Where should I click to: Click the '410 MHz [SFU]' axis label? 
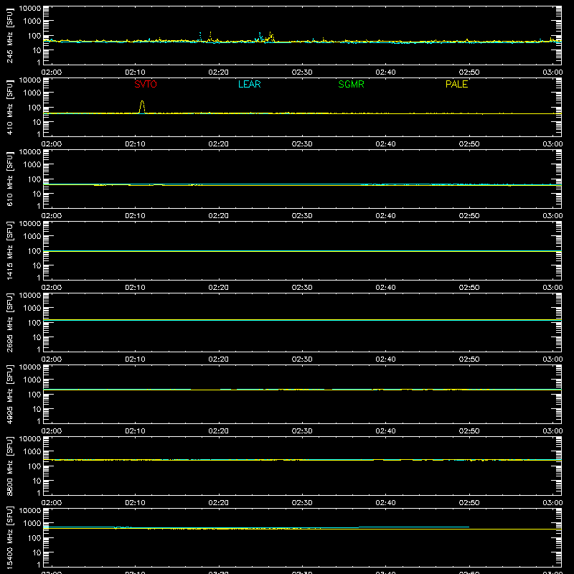point(9,107)
